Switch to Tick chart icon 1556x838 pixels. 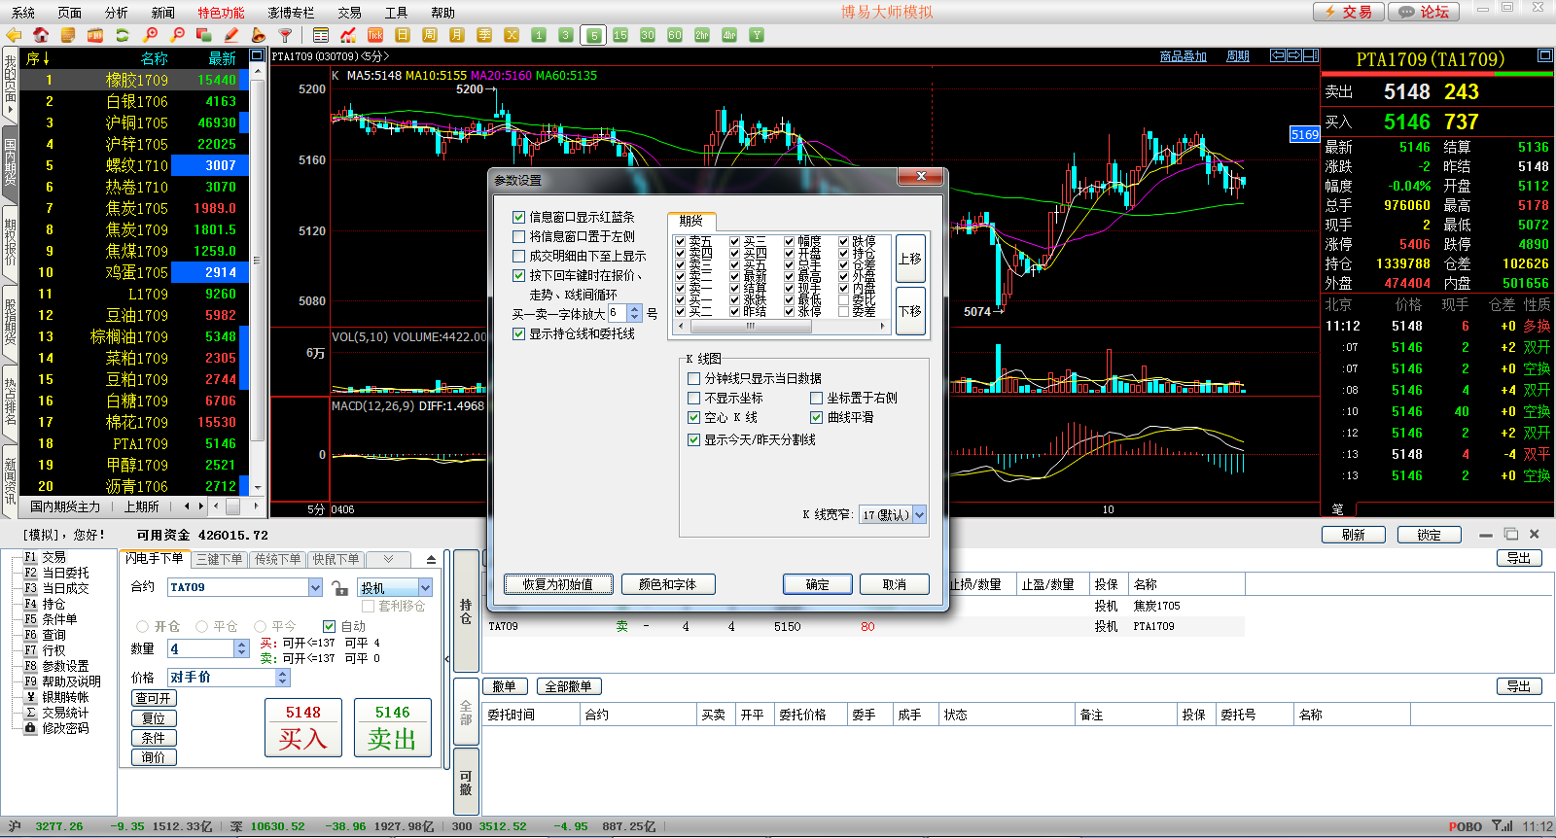pos(375,35)
